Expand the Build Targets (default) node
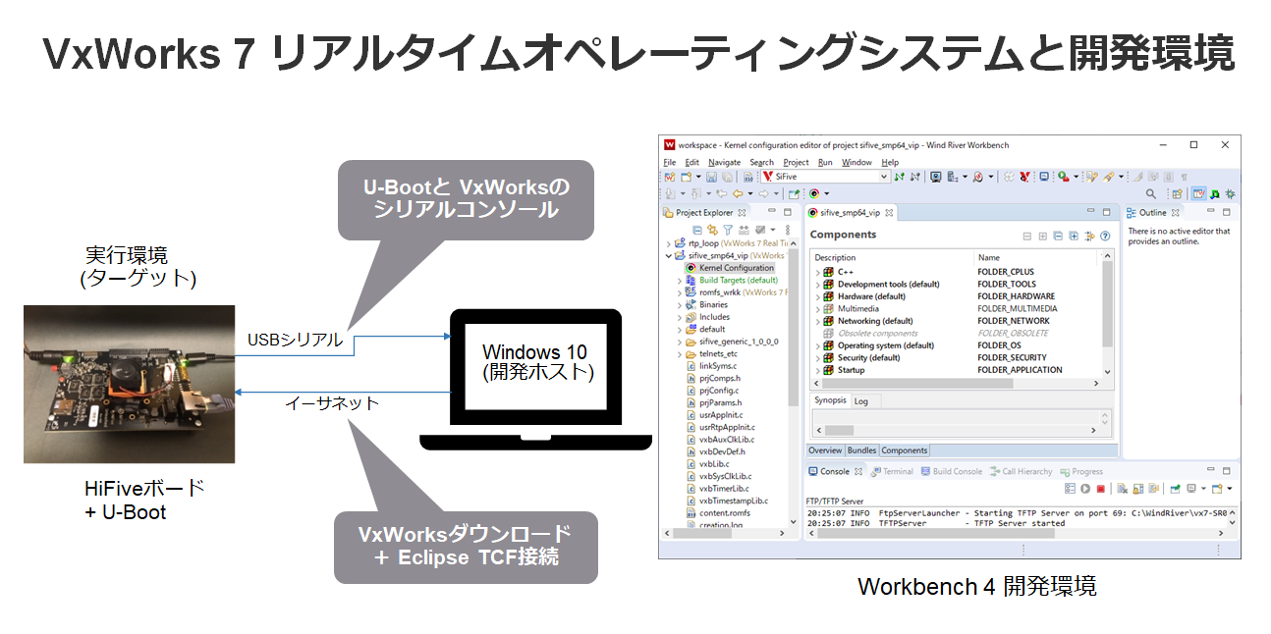Image resolution: width=1271 pixels, height=634 pixels. click(679, 280)
